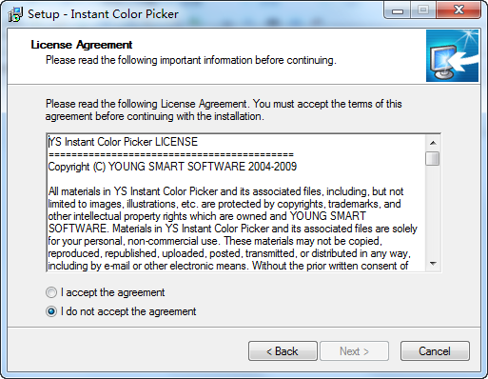This screenshot has height=379, width=488.
Task: Place cursor on the Copyright line
Action: point(172,167)
